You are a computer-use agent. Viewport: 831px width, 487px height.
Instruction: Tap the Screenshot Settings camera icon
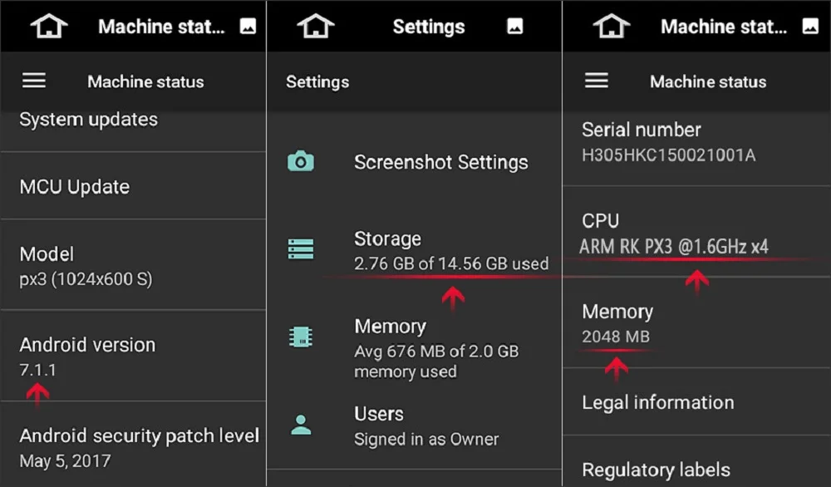click(300, 161)
